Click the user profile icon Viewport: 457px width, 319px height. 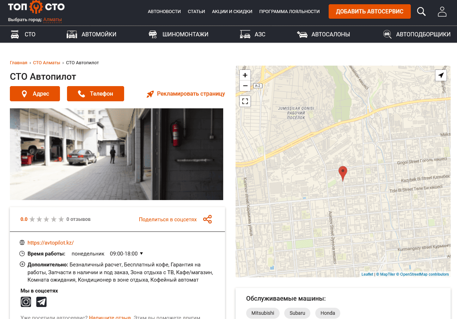[x=442, y=12]
